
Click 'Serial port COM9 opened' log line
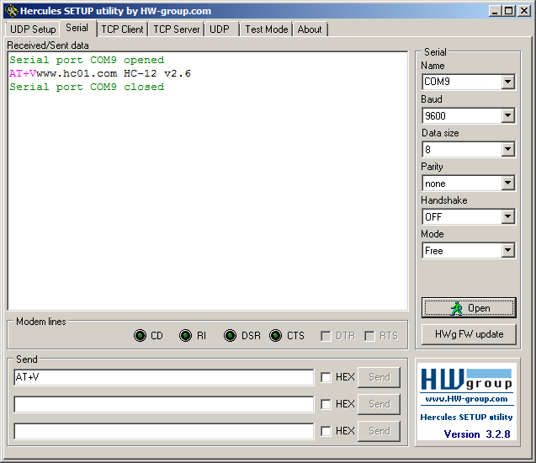pyautogui.click(x=87, y=60)
